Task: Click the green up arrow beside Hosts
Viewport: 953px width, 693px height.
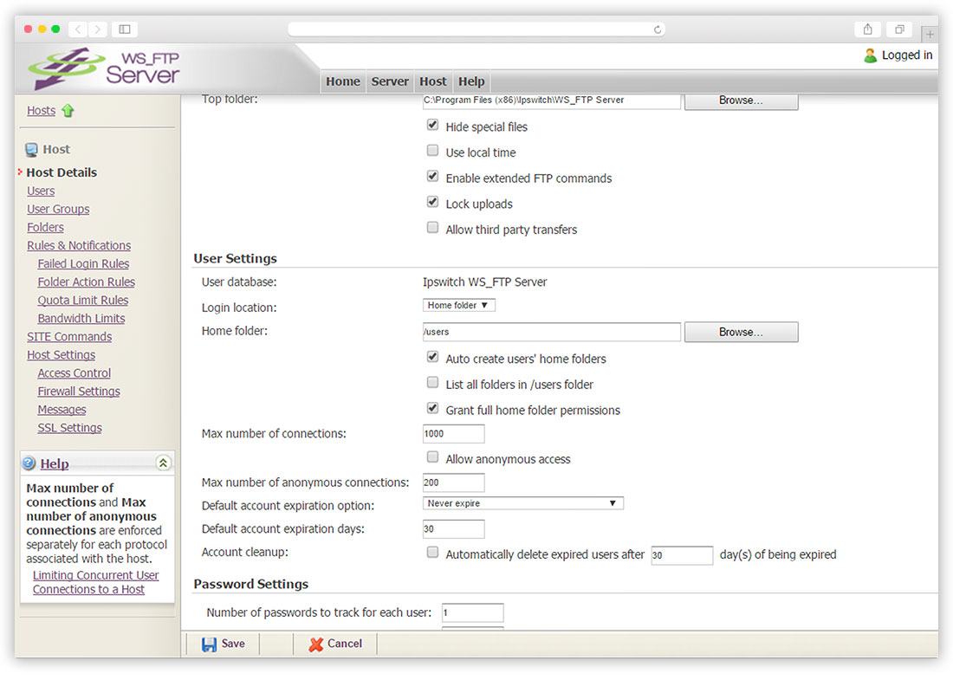Action: [68, 111]
